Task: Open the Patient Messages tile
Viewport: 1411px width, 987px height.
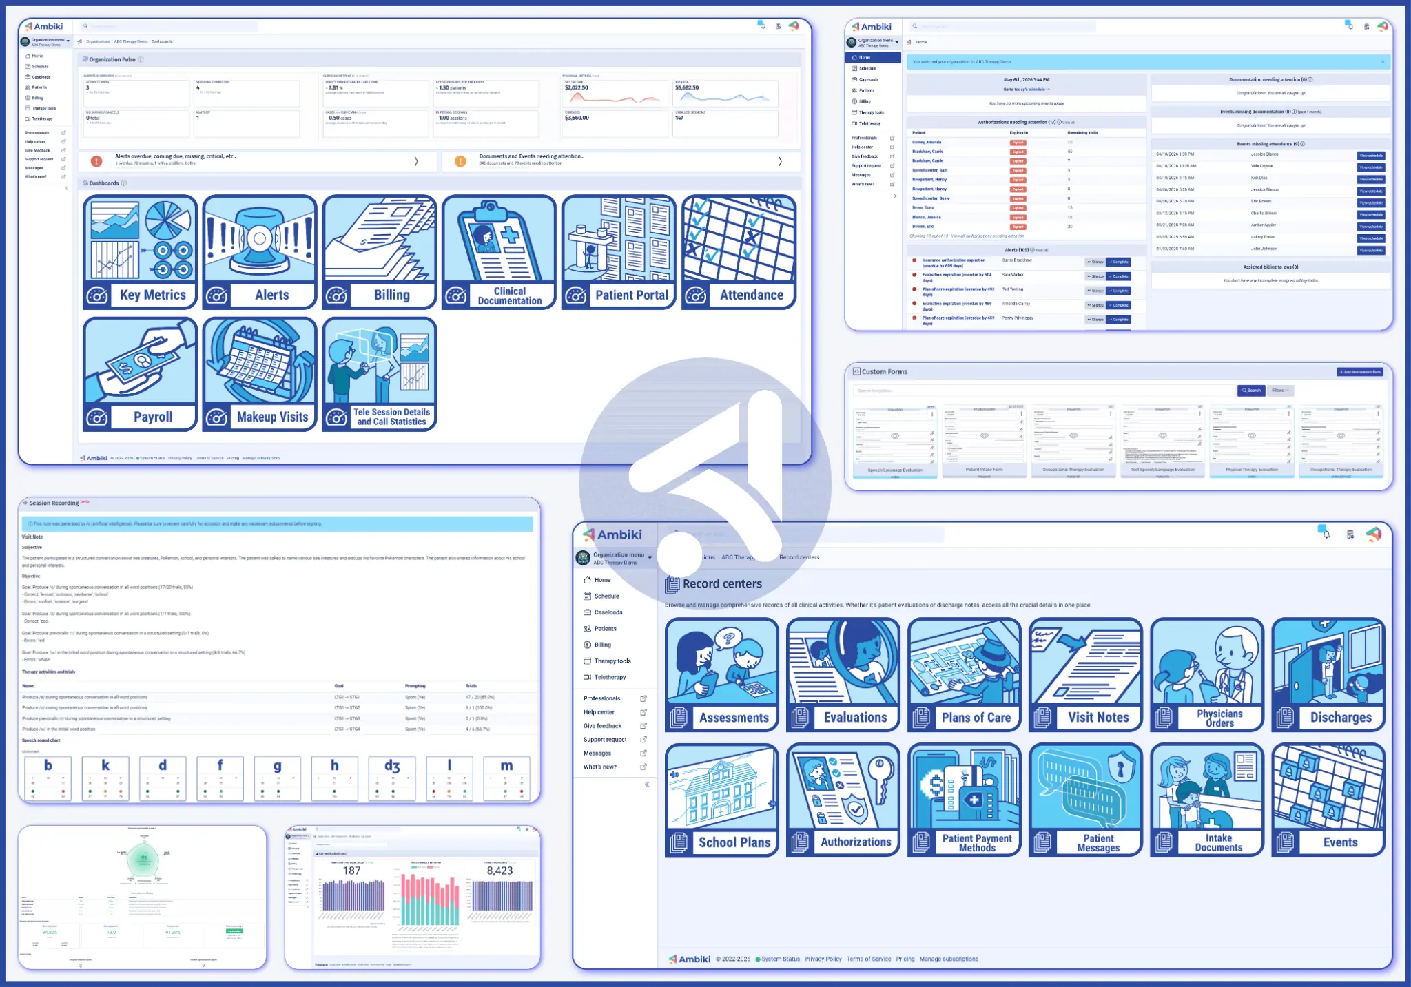Action: [x=1086, y=800]
